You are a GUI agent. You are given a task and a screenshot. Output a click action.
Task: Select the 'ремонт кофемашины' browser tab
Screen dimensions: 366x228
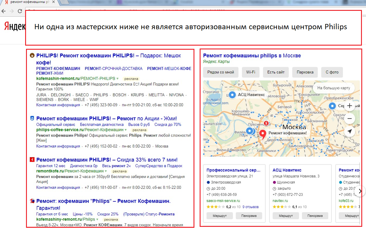click(29, 2)
